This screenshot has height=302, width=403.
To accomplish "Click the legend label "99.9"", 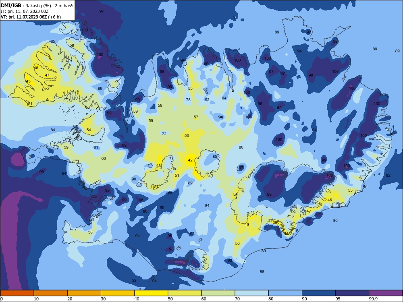I will [373, 299].
